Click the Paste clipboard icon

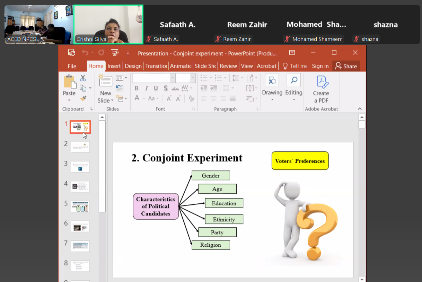(x=69, y=82)
